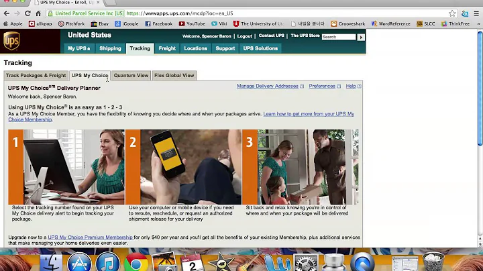This screenshot has width=483, height=271.
Task: Open the Locations navigation tab
Action: pos(196,48)
